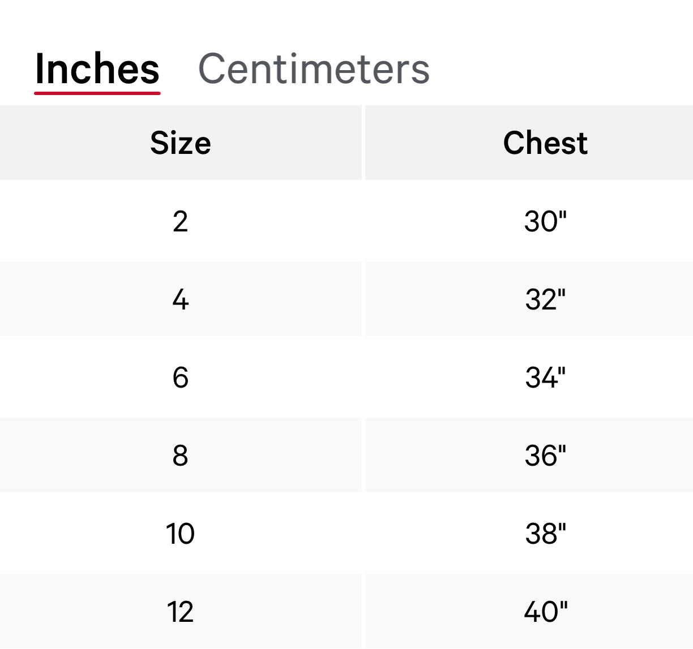Switch to the Centimeters tab

point(314,69)
